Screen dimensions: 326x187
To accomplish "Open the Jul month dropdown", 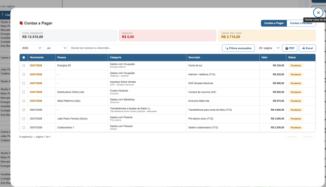I will [56, 48].
